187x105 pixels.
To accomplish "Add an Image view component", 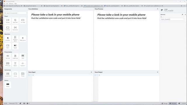I will click(x=15, y=57).
